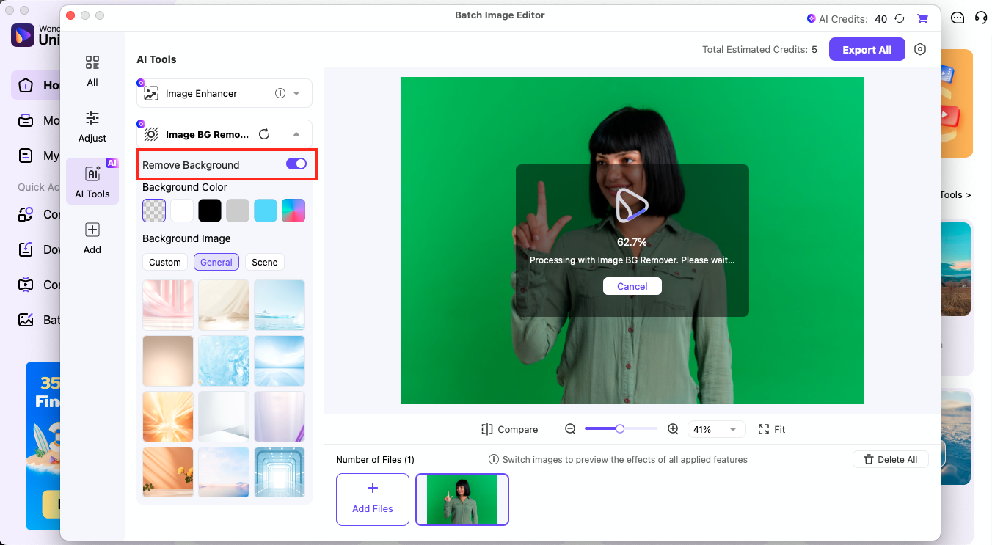Click the 62.7% progress text
This screenshot has height=545, width=992.
[x=632, y=241]
